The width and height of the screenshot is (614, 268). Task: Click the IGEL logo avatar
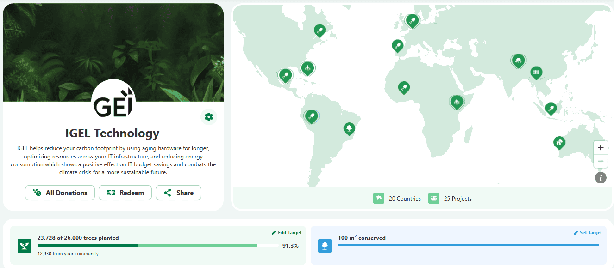(113, 101)
